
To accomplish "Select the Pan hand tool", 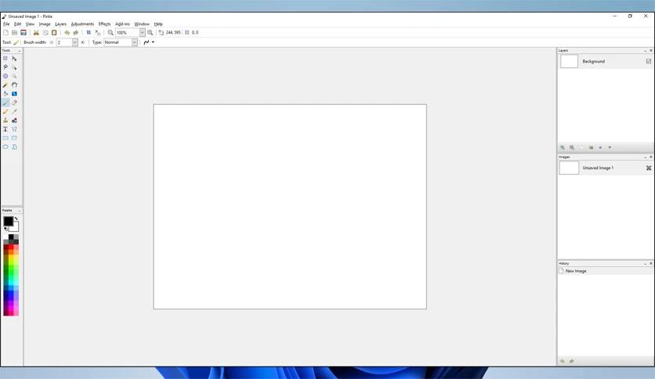I will click(14, 85).
